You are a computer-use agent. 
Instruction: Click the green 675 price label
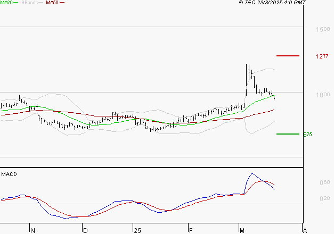point(307,135)
